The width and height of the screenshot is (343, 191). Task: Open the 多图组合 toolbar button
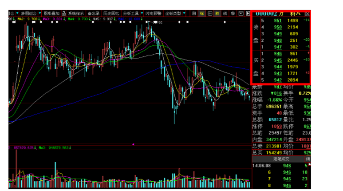coord(29,13)
